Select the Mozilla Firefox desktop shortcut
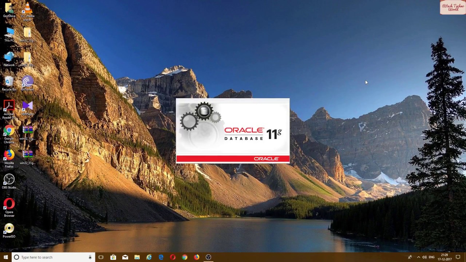The image size is (466, 262). (9, 159)
